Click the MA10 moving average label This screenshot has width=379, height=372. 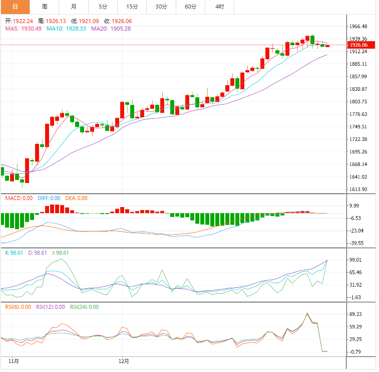pyautogui.click(x=66, y=29)
